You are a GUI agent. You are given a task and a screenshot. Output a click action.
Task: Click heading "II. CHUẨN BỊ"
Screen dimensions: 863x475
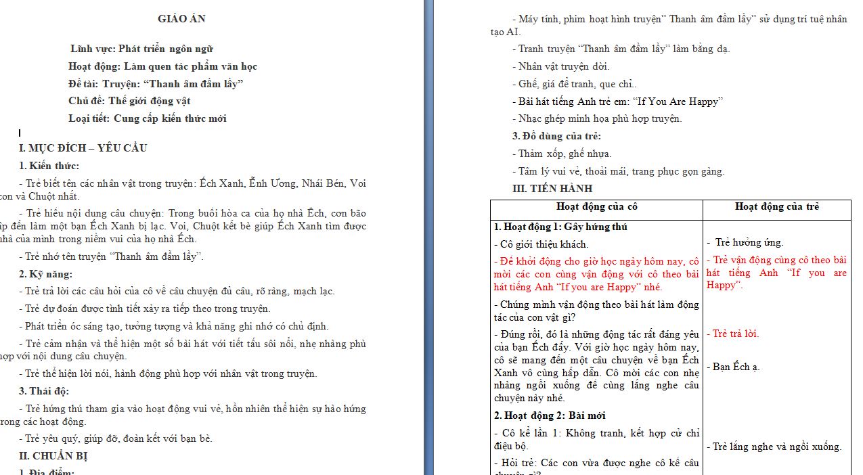[x=53, y=456]
